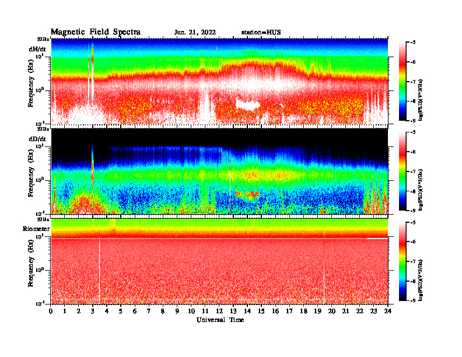Image resolution: width=462 pixels, height=357 pixels.
Task: Click hour "6" on the time axis
Action: pyautogui.click(x=135, y=311)
